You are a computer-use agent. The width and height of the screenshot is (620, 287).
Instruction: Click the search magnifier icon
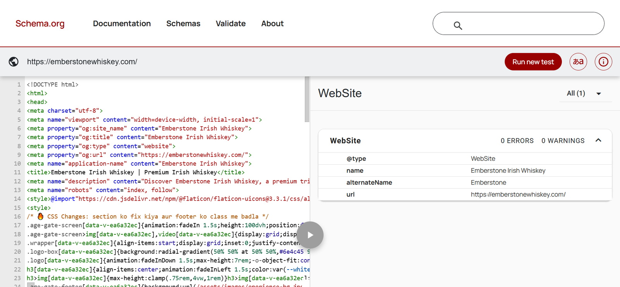458,26
